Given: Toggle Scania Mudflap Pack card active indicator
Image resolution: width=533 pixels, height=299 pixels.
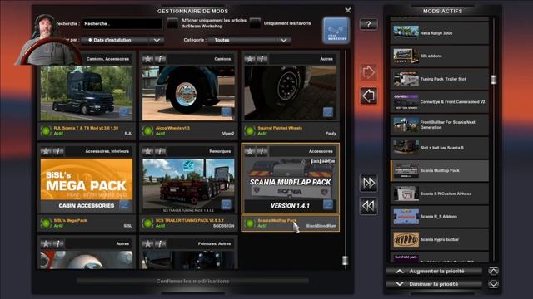Looking at the screenshot, I should (250, 223).
